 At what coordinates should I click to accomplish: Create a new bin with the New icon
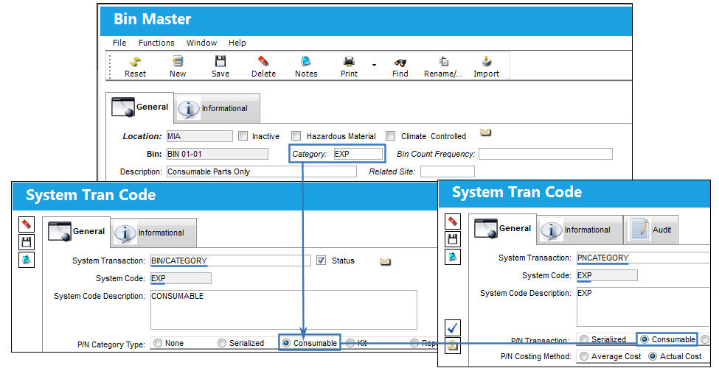[x=178, y=61]
